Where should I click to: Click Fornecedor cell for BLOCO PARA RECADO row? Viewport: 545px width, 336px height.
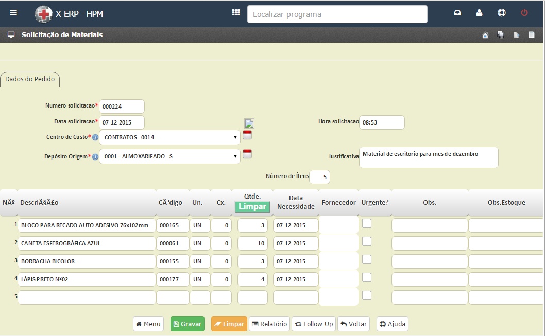point(339,225)
